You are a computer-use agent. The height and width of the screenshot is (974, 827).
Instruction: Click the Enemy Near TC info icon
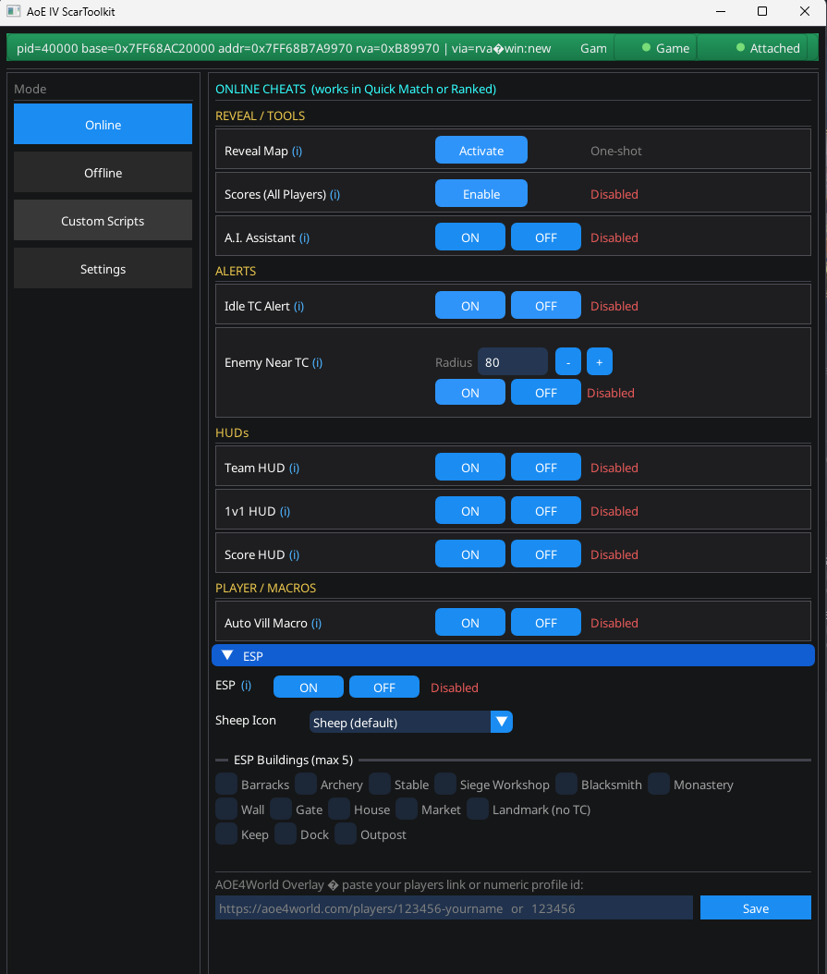point(318,362)
